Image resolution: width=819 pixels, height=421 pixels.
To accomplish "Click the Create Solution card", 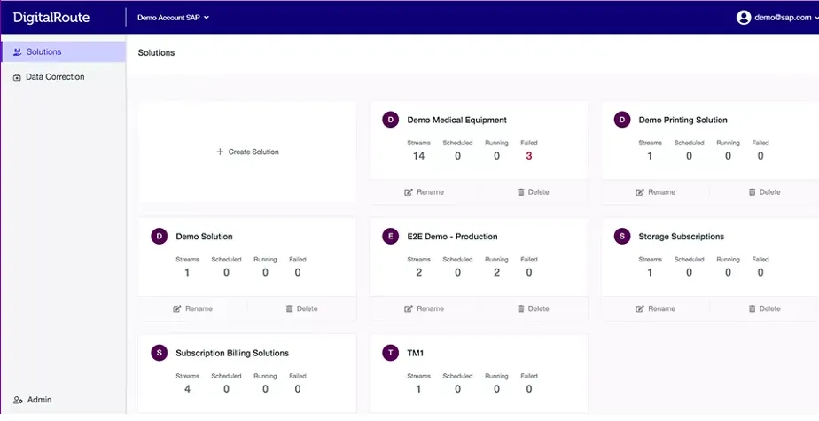I will [247, 152].
